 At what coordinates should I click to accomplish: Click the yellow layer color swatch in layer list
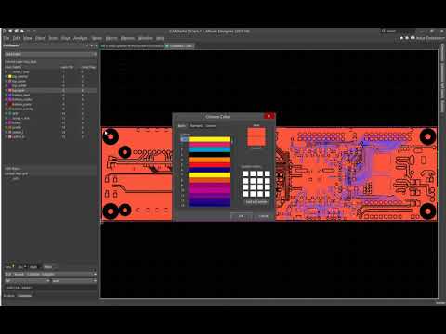[x=9, y=76]
